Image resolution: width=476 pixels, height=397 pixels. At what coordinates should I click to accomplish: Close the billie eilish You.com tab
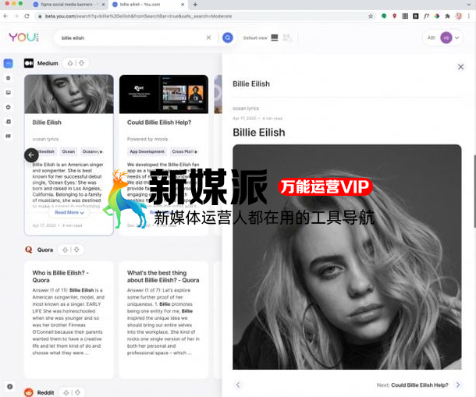183,5
